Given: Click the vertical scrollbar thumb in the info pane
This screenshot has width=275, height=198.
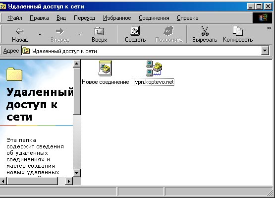Looking at the screenshot, I should [77, 91].
